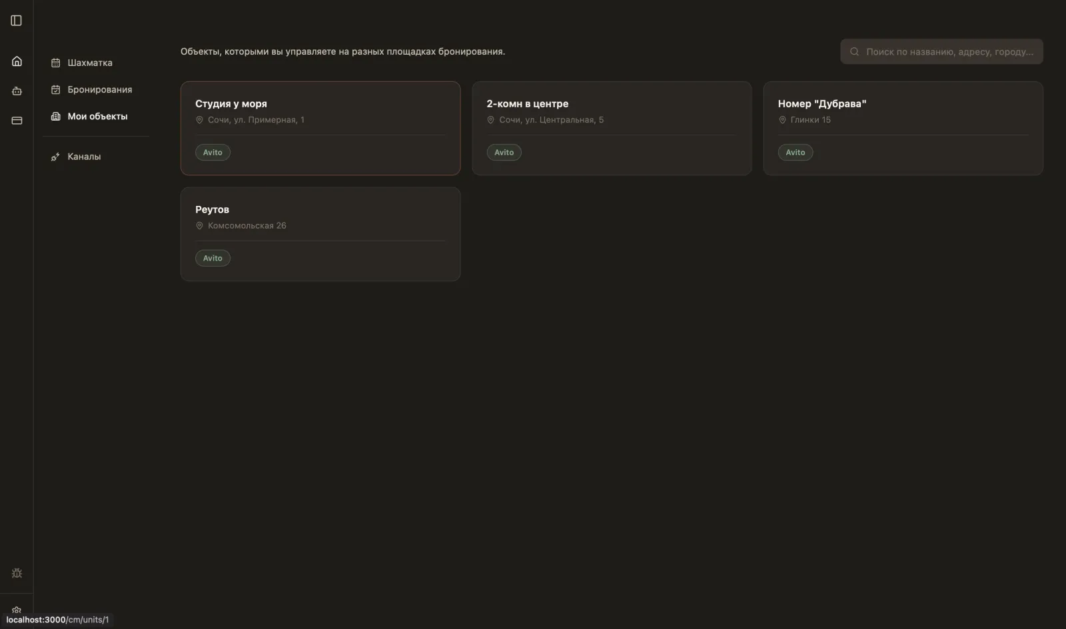Image resolution: width=1066 pixels, height=629 pixels.
Task: Focus the search by name field
Action: click(941, 51)
